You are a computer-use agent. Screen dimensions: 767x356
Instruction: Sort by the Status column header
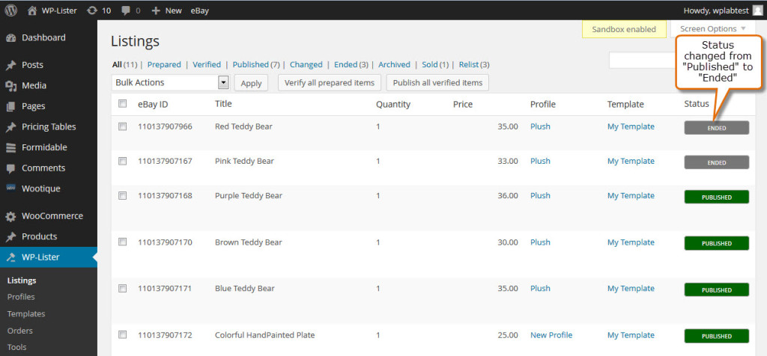(x=697, y=104)
